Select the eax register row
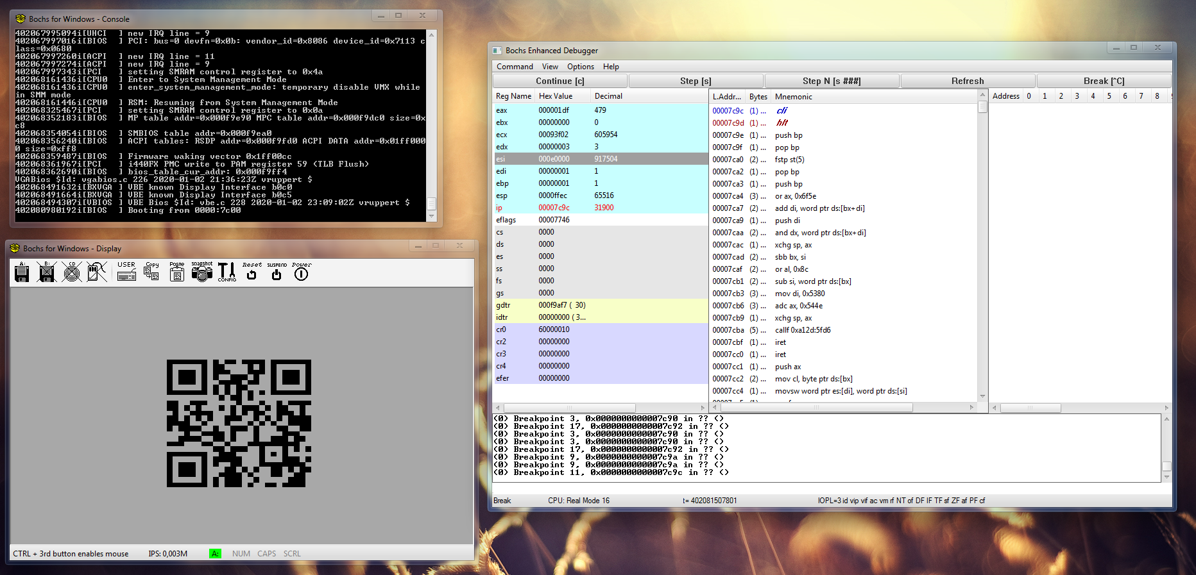1196x575 pixels. pyautogui.click(x=600, y=110)
